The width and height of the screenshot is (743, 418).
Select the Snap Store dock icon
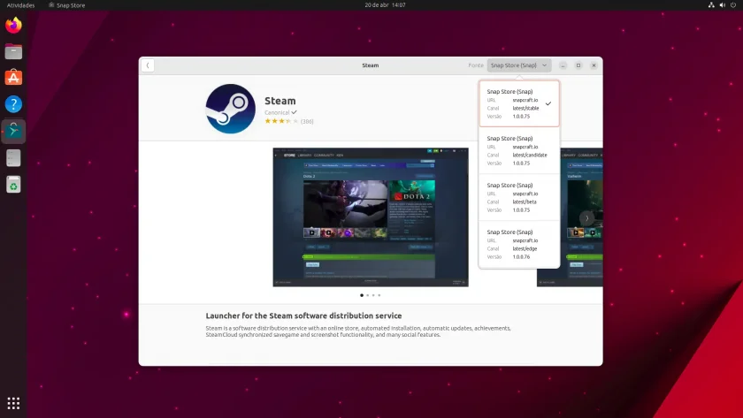pyautogui.click(x=13, y=131)
